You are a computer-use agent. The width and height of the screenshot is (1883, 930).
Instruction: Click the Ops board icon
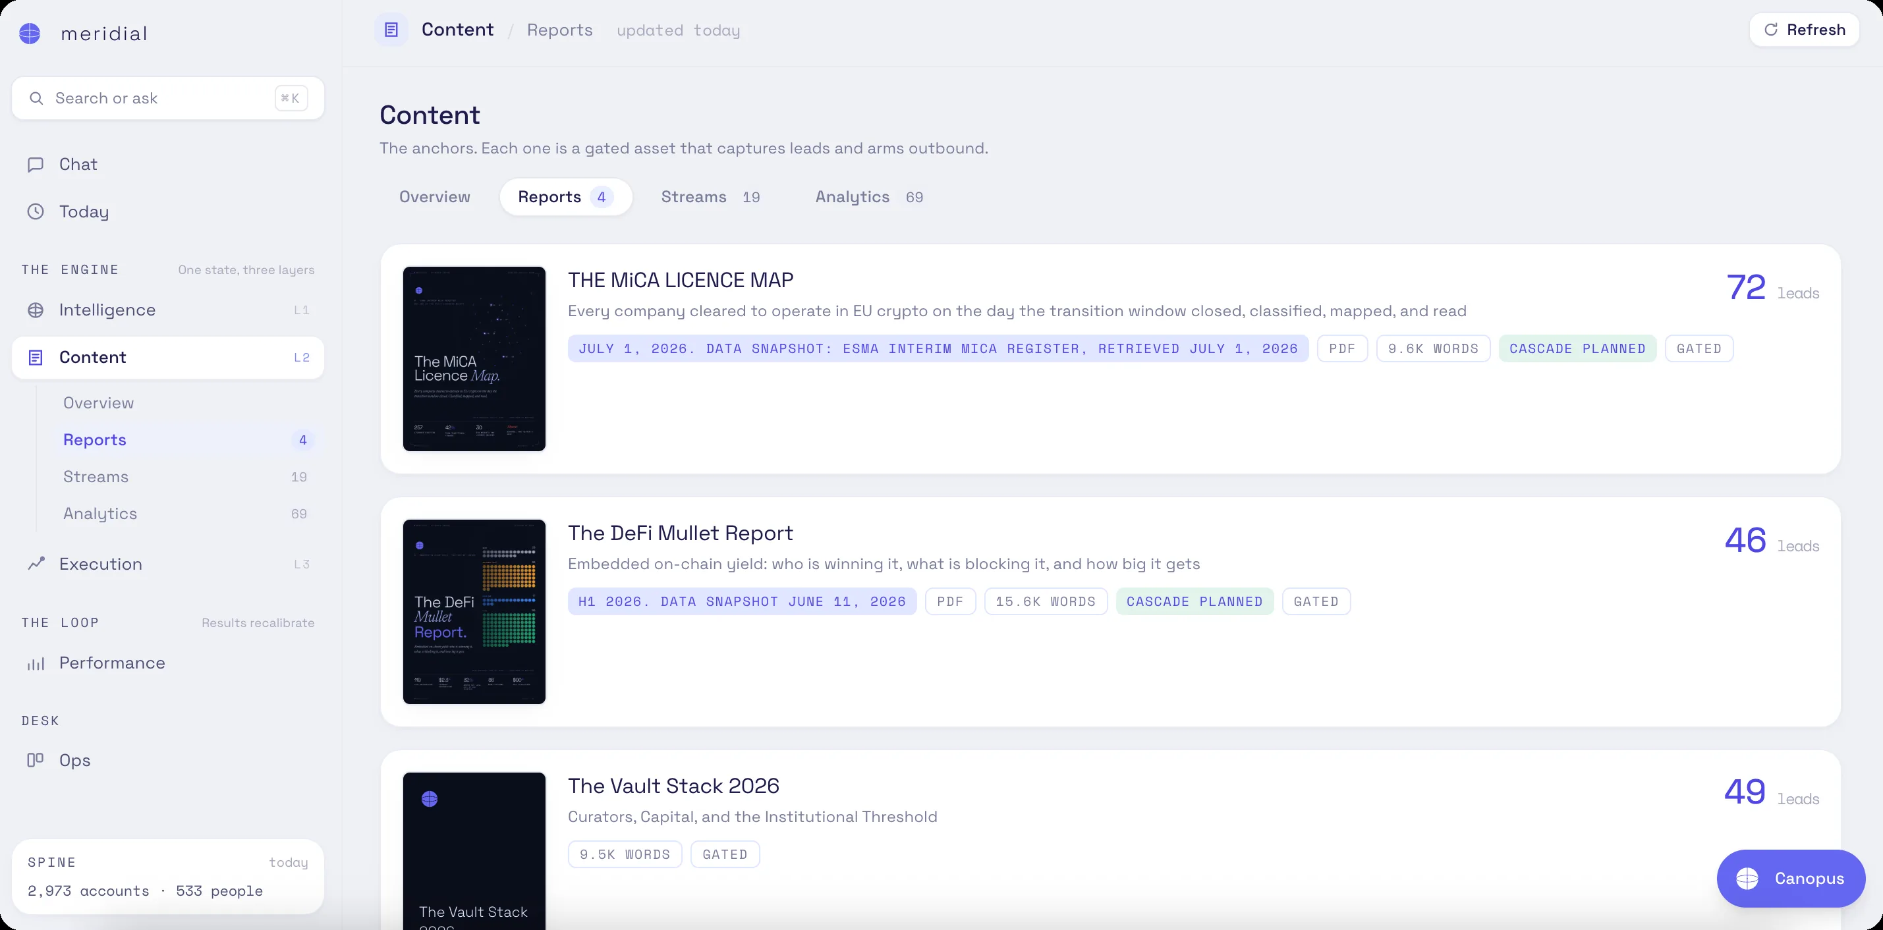[x=35, y=761]
